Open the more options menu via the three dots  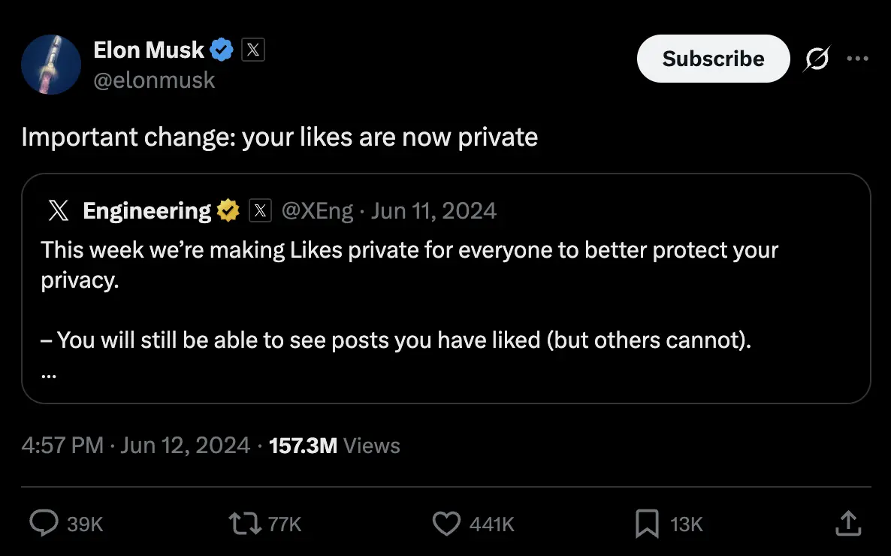[858, 58]
